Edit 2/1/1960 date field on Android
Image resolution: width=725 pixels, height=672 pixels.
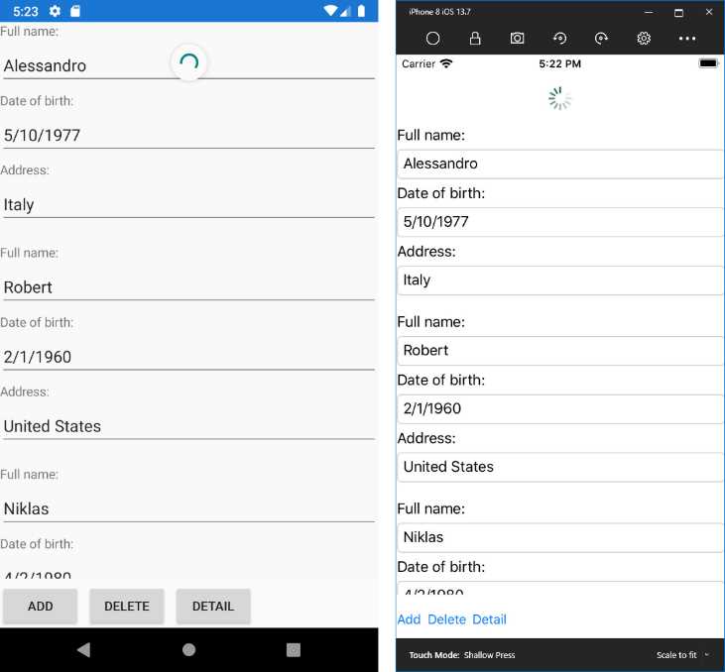pos(188,357)
